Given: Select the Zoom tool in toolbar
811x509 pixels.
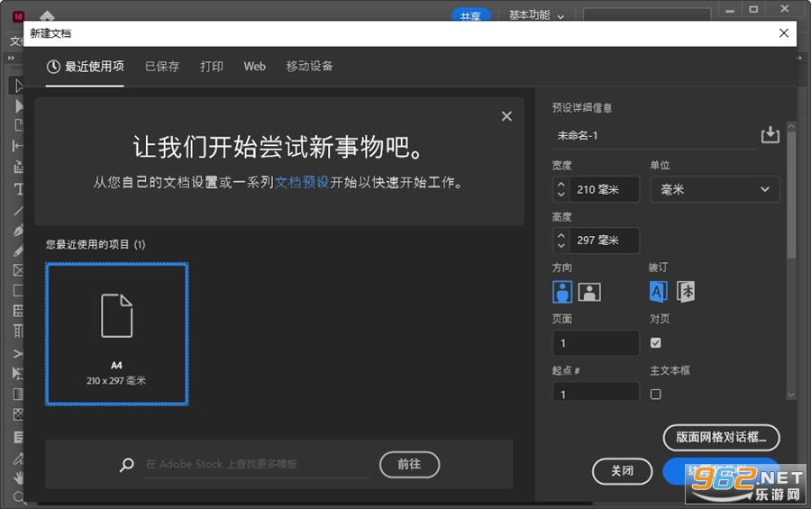Looking at the screenshot, I should click(19, 497).
